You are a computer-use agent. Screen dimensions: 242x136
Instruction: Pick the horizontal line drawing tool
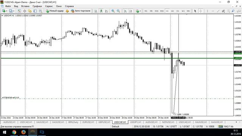[213, 11]
